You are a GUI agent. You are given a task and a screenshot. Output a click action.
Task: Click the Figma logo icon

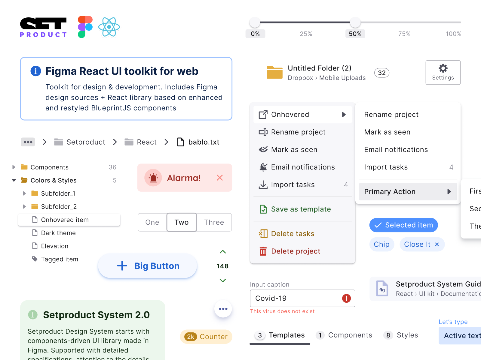[x=85, y=27]
